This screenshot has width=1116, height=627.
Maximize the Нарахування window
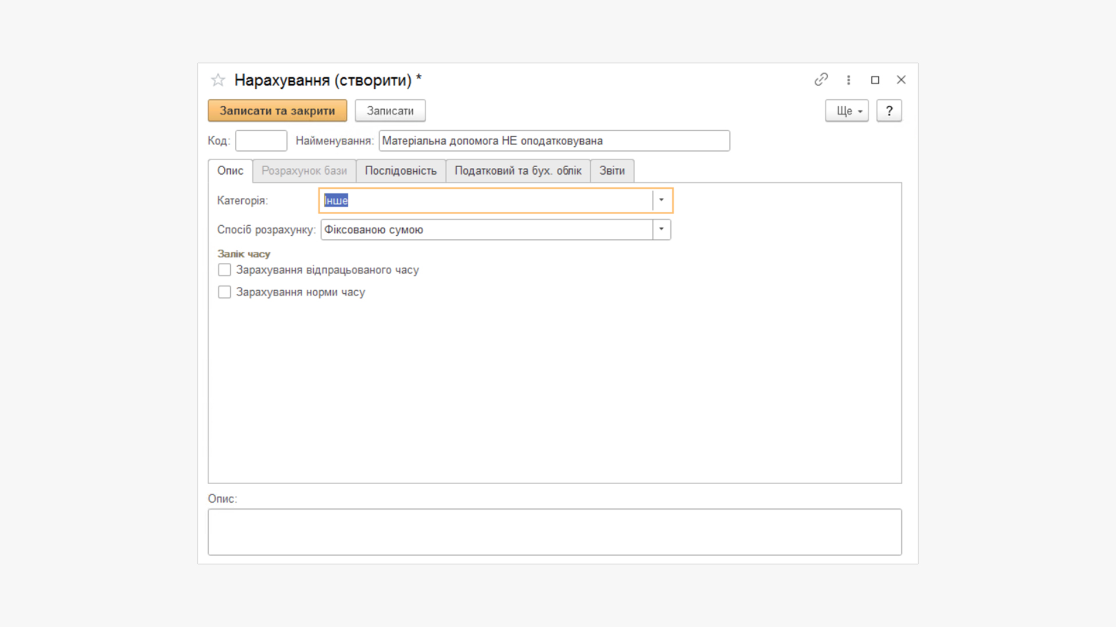(875, 80)
